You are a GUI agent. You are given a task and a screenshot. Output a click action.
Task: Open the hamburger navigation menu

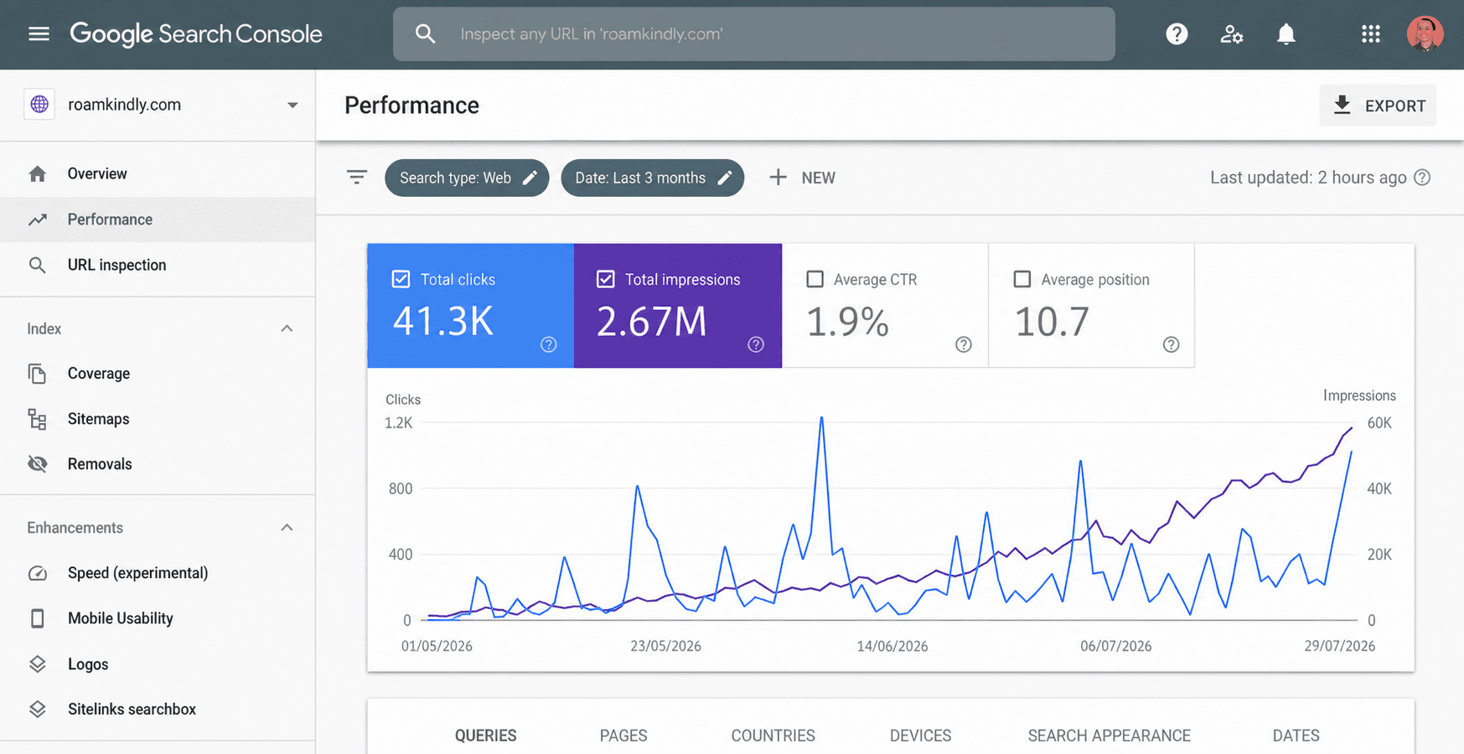[39, 34]
